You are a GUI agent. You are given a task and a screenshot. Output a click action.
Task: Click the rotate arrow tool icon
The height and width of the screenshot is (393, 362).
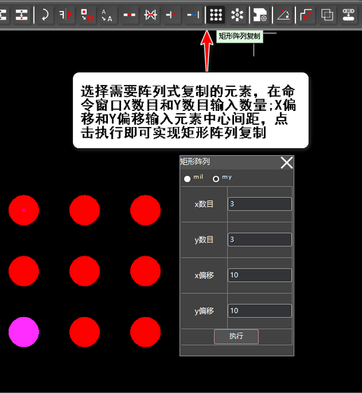pyautogui.click(x=45, y=15)
